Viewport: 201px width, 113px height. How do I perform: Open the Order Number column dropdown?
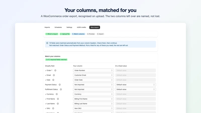pyautogui.click(x=93, y=71)
